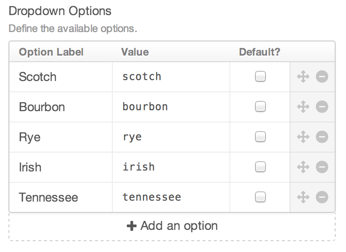Click the irish value input
The height and width of the screenshot is (252, 346).
click(171, 167)
